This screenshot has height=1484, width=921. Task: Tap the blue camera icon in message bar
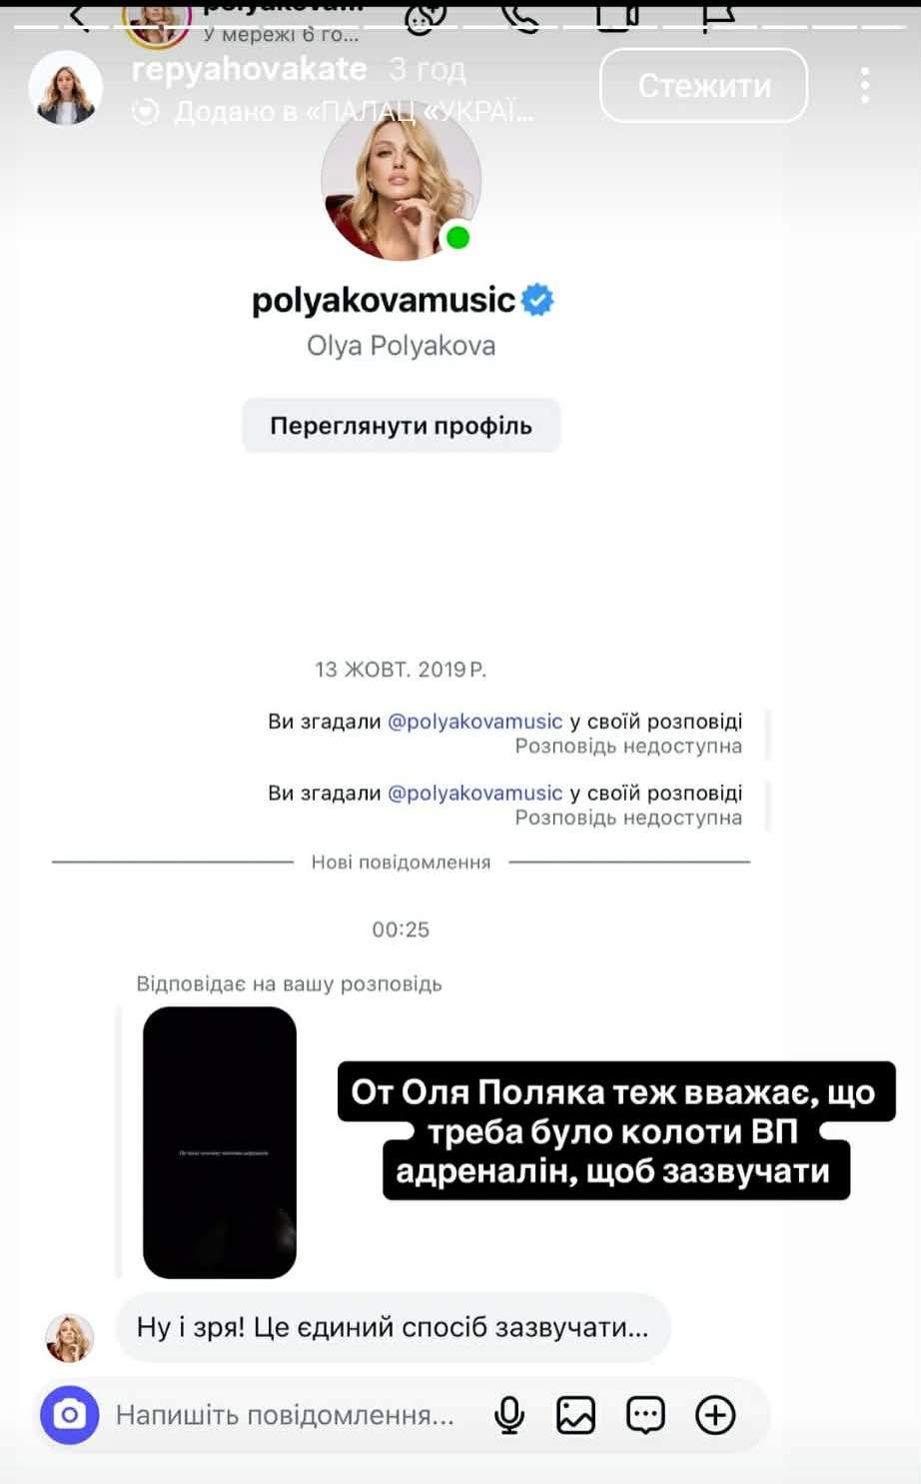point(69,1415)
